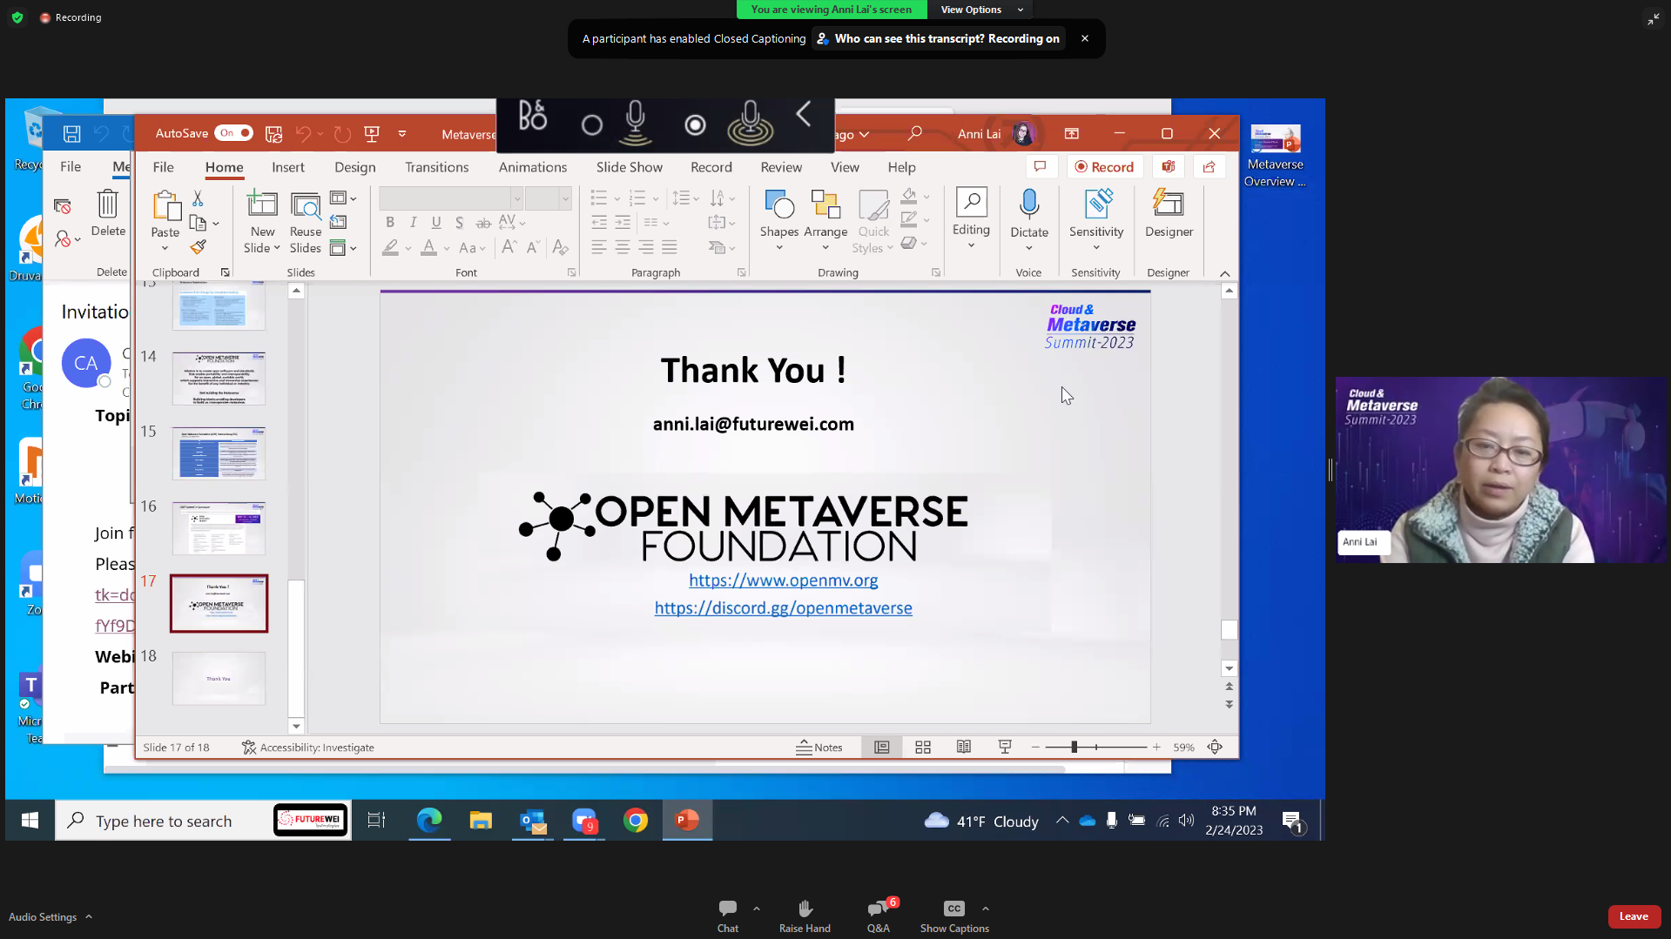1671x939 pixels.
Task: Click the Sensitivity icon
Action: pos(1096,205)
